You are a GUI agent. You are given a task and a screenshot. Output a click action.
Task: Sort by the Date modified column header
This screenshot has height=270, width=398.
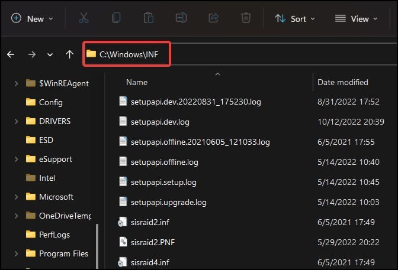343,82
